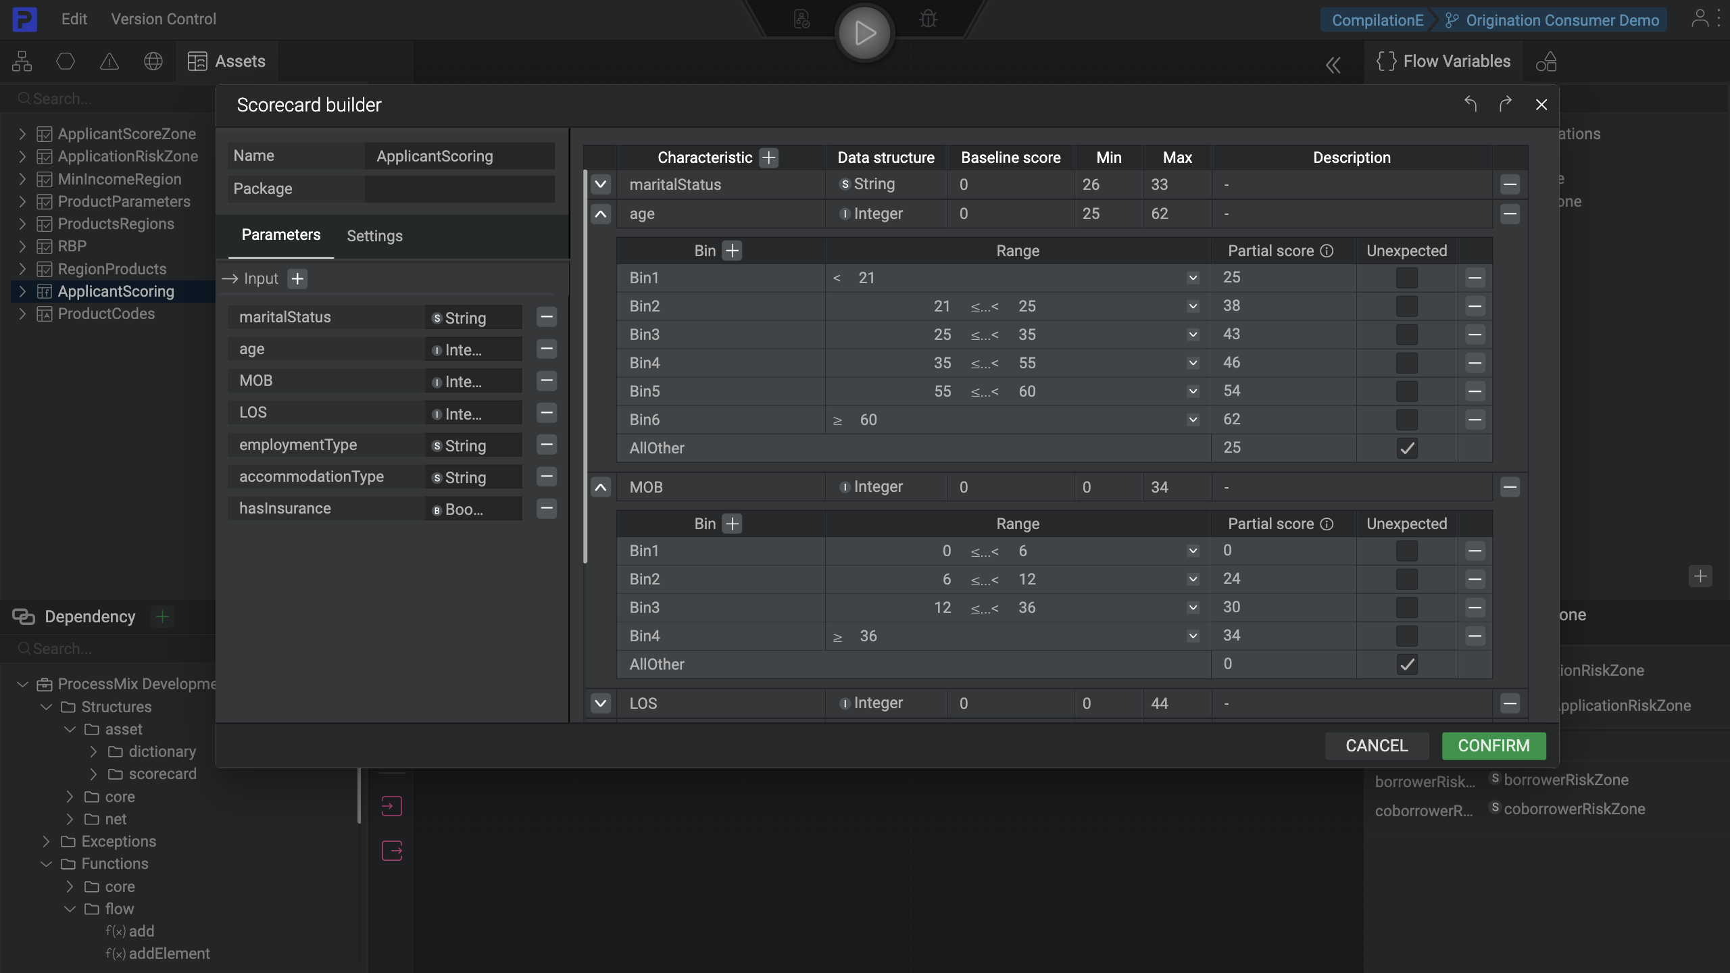
Task: Click the undo arrow in Scorecard builder
Action: pyautogui.click(x=1471, y=105)
